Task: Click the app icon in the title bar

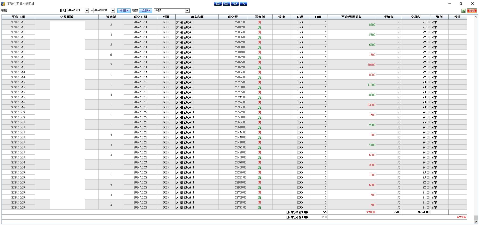Action: 3,4
